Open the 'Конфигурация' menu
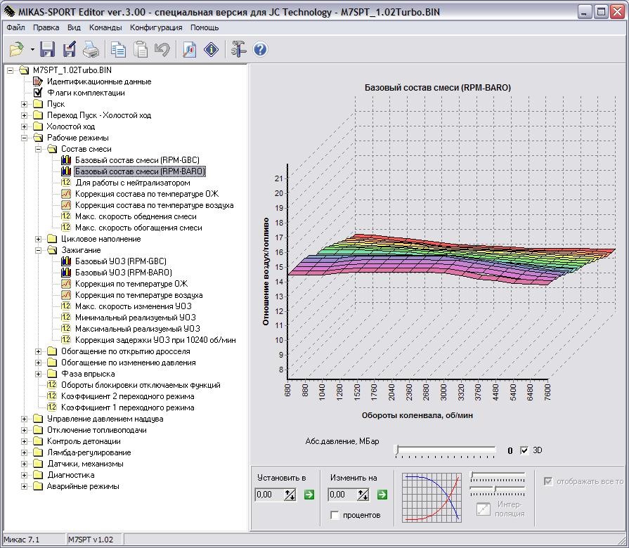 [156, 27]
